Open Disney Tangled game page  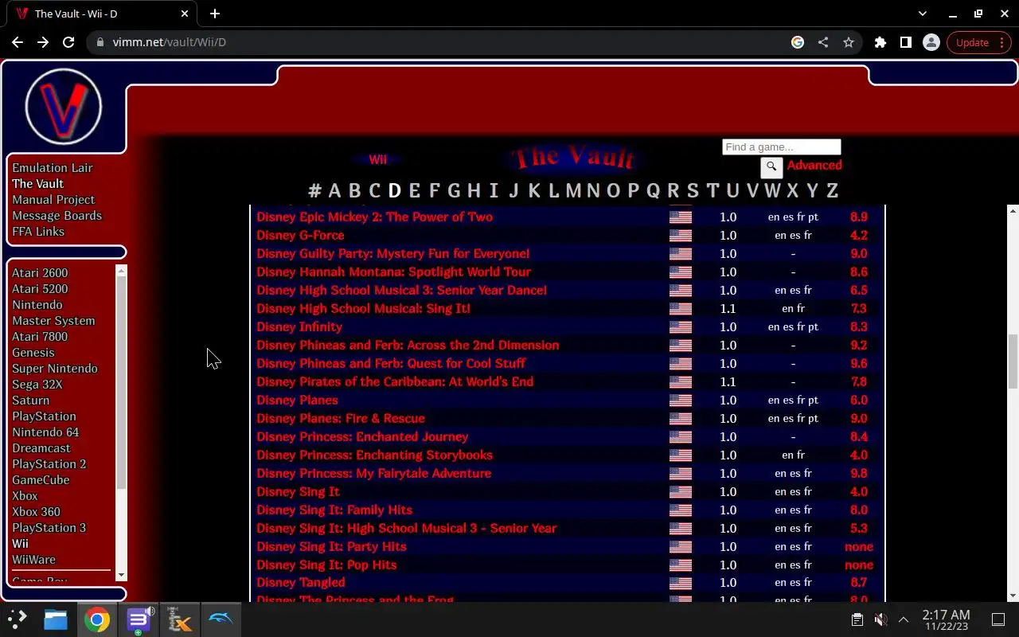(301, 583)
